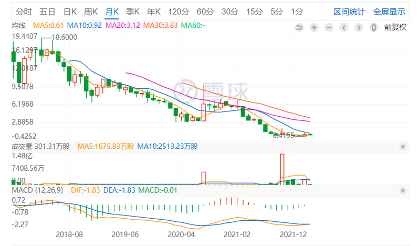This screenshot has width=420, height=246.
Task: Click the MACD:-0.01 value
Action: pyautogui.click(x=158, y=190)
